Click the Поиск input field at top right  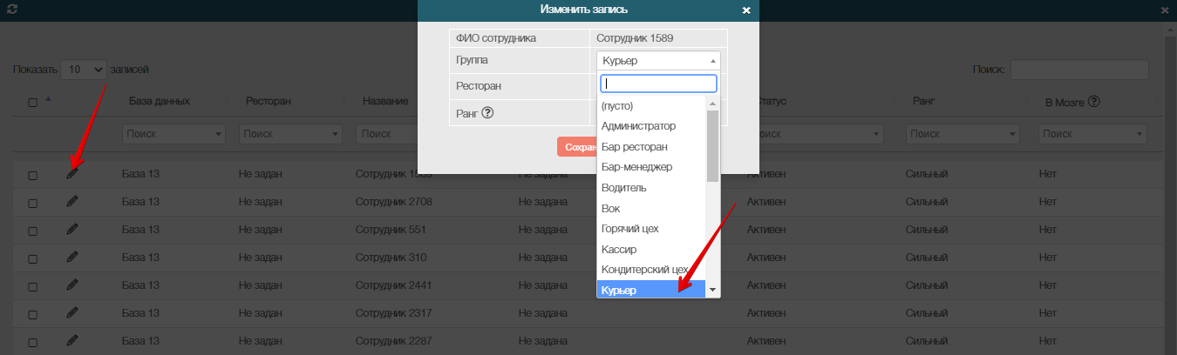(1078, 70)
